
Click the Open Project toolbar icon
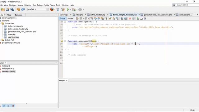pyautogui.click(x=7, y=10)
